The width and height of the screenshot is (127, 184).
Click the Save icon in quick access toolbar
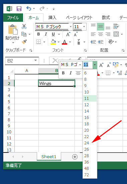19,9
